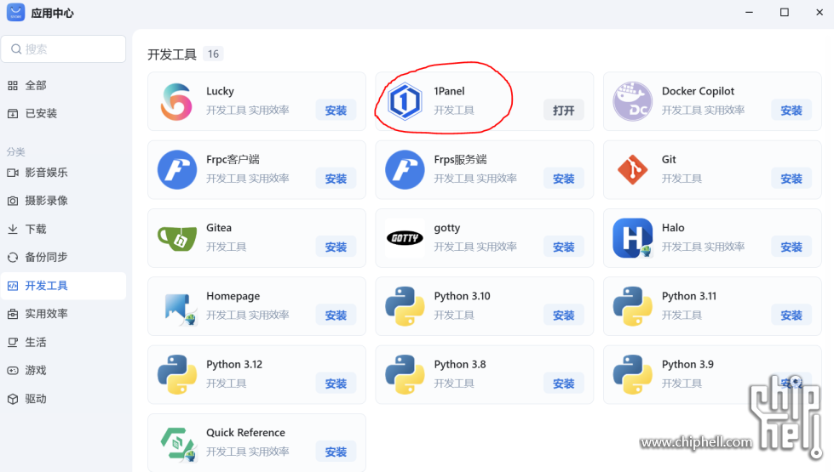The image size is (834, 472).
Task: Select the 备份同步 category
Action: [x=63, y=257]
